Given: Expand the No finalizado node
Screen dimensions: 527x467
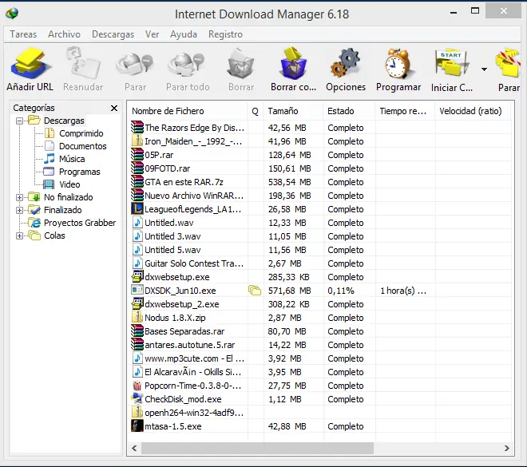Looking at the screenshot, I should click(x=19, y=197).
